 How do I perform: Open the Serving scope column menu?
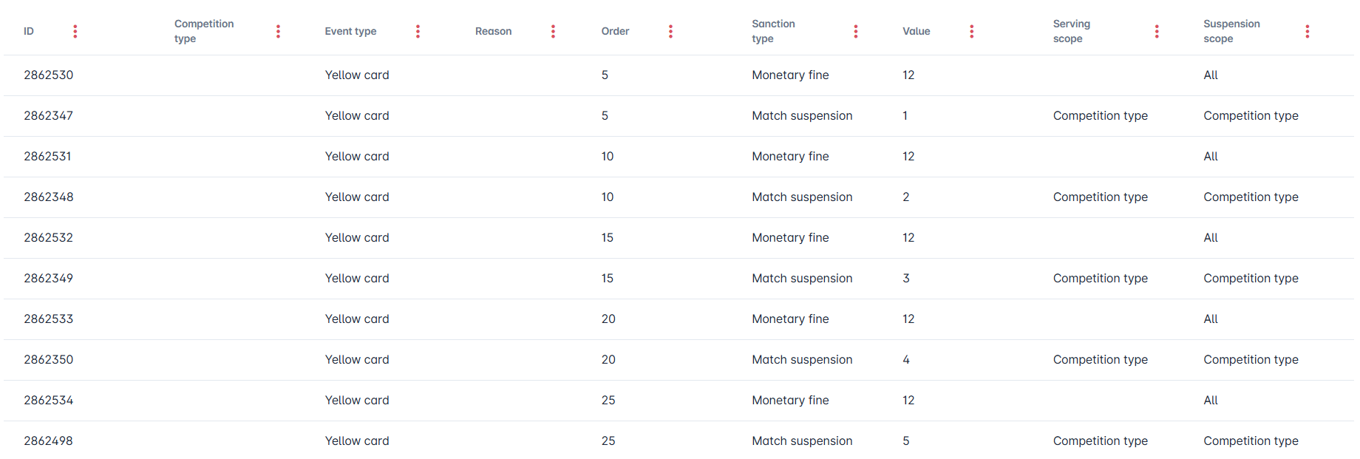[x=1157, y=31]
